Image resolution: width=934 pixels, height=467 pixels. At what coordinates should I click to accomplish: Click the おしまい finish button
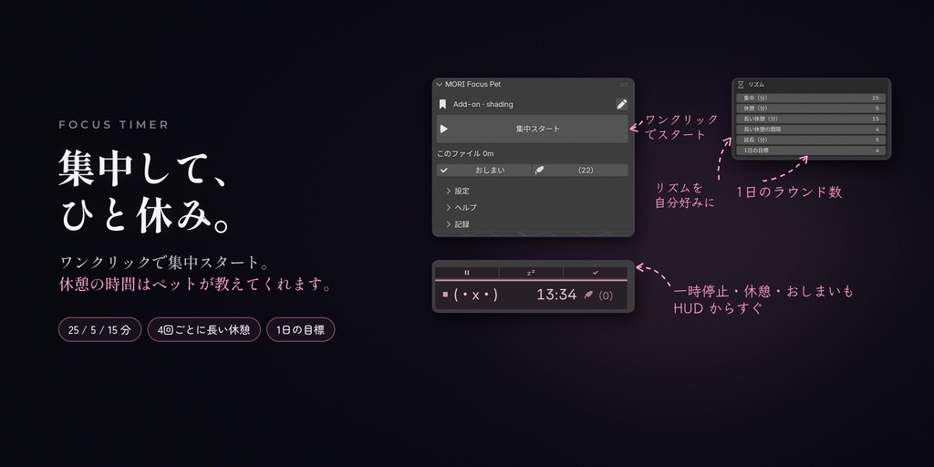[483, 171]
